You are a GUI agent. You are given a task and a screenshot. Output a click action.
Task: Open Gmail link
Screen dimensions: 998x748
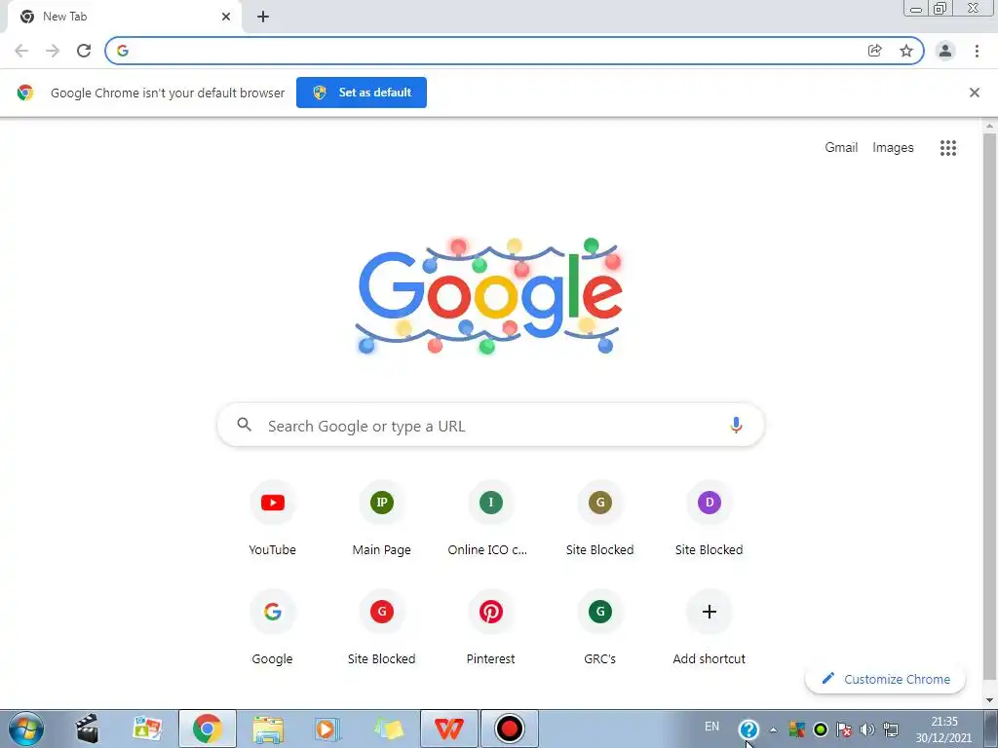841,148
